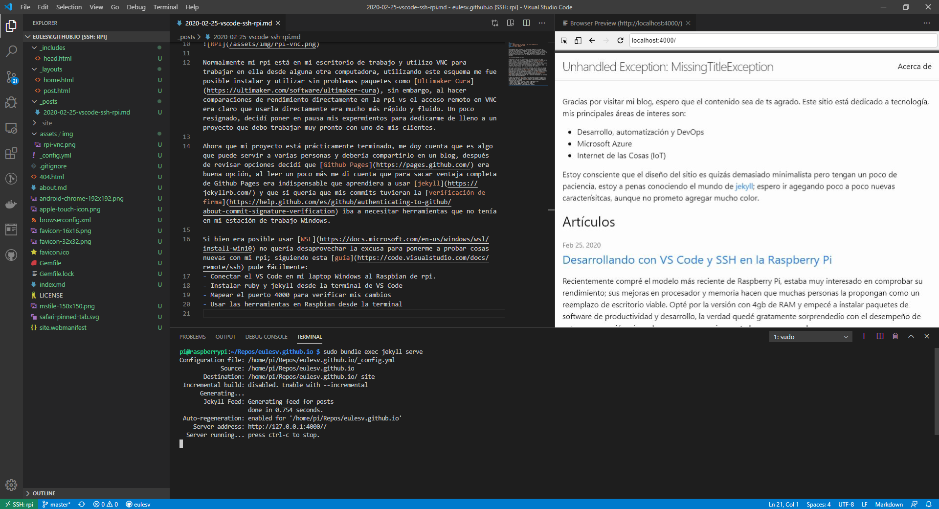The height and width of the screenshot is (509, 939).
Task: Switch to the DEBUG CONSOLE tab
Action: click(x=266, y=337)
